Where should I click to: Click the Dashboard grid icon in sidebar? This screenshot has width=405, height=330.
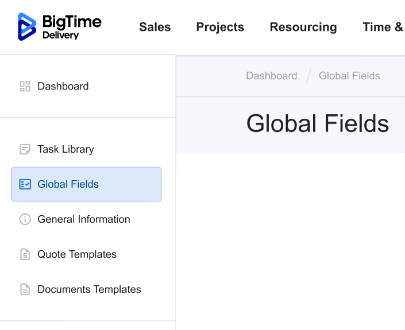tap(25, 87)
